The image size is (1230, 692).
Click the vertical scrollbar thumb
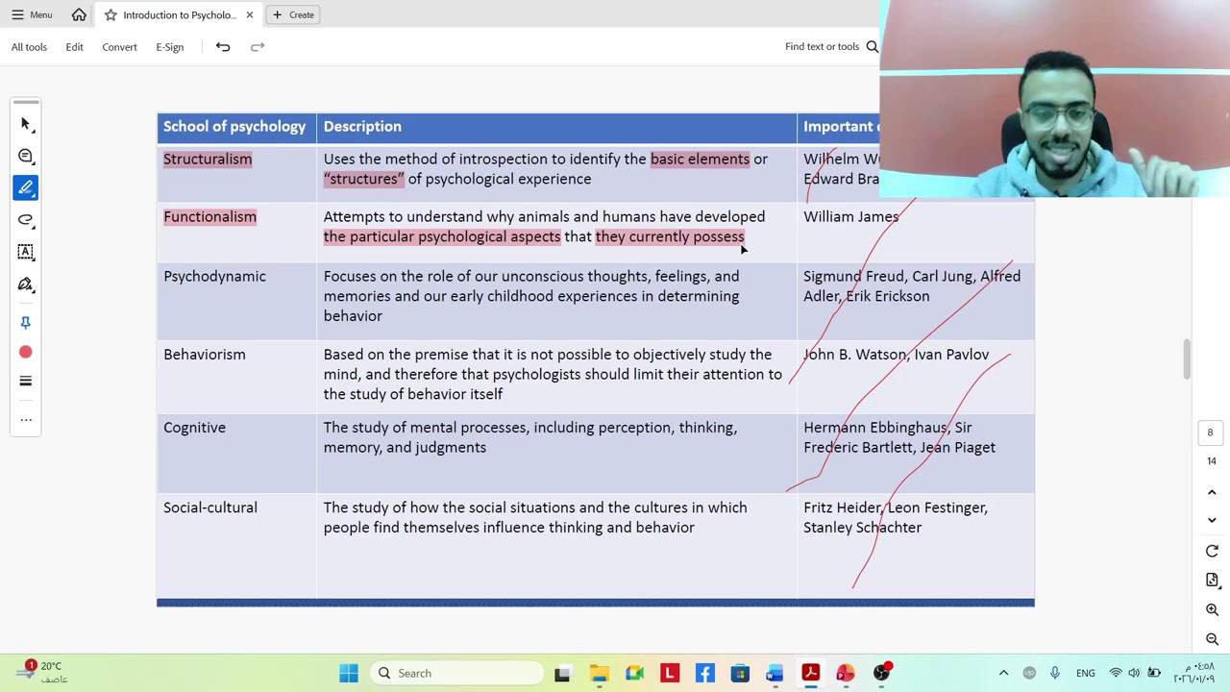click(1187, 358)
